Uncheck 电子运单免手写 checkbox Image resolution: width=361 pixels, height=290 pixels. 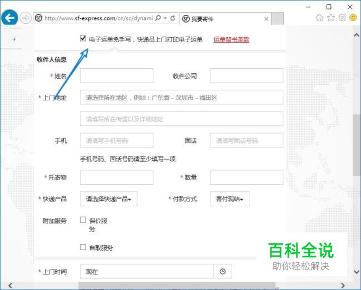pos(83,38)
